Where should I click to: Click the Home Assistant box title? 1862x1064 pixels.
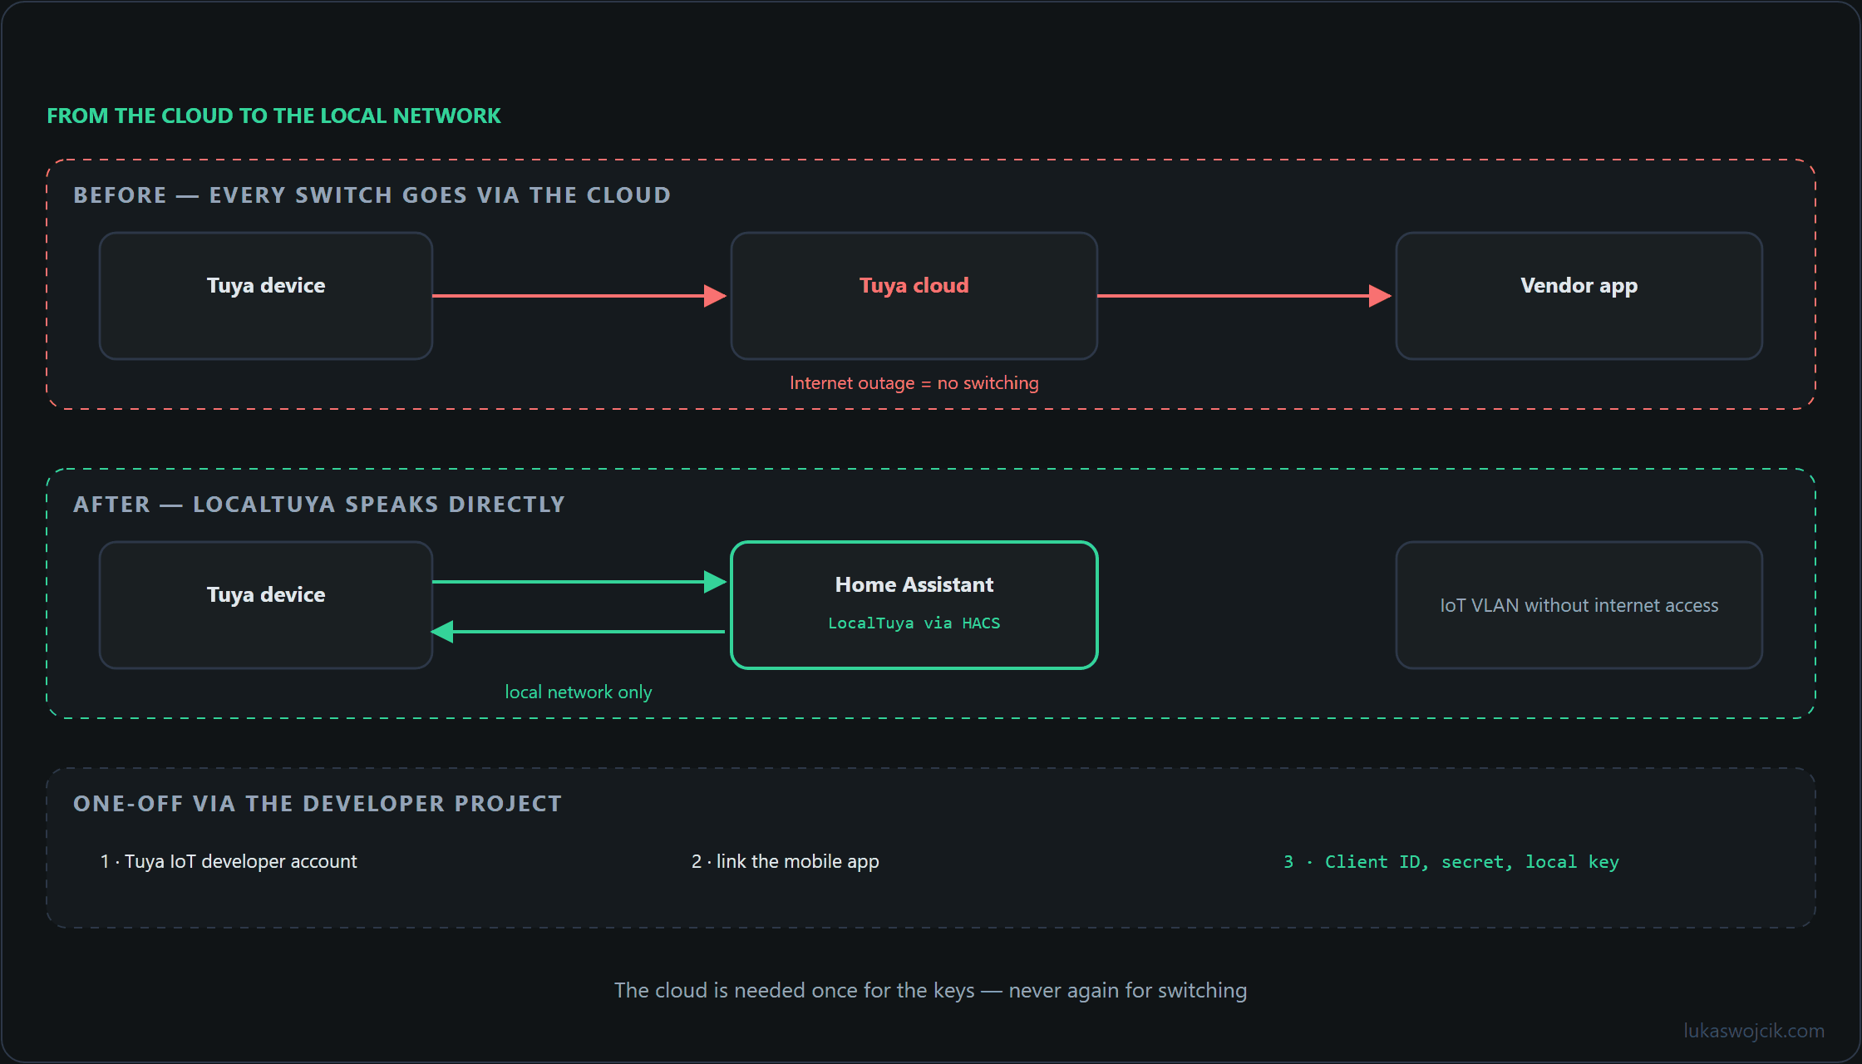click(x=914, y=584)
